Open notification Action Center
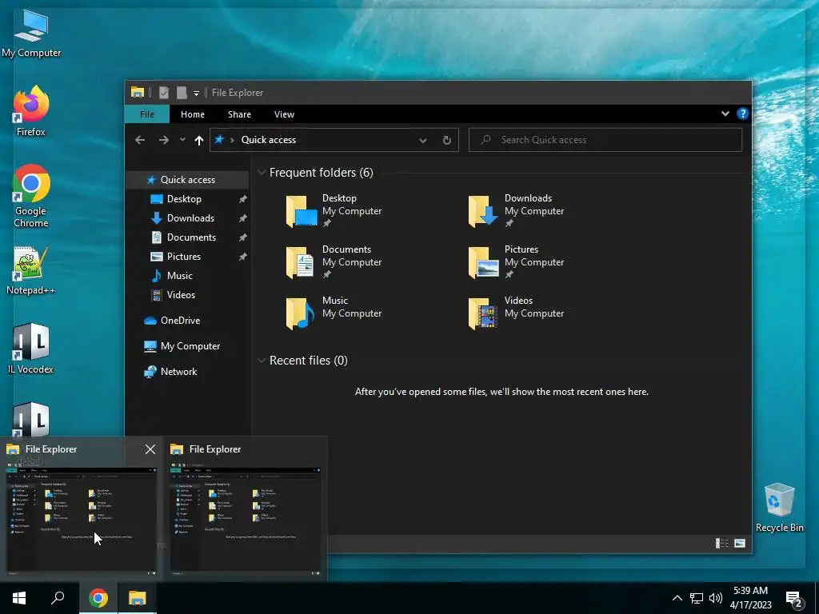The image size is (819, 614). click(x=794, y=599)
